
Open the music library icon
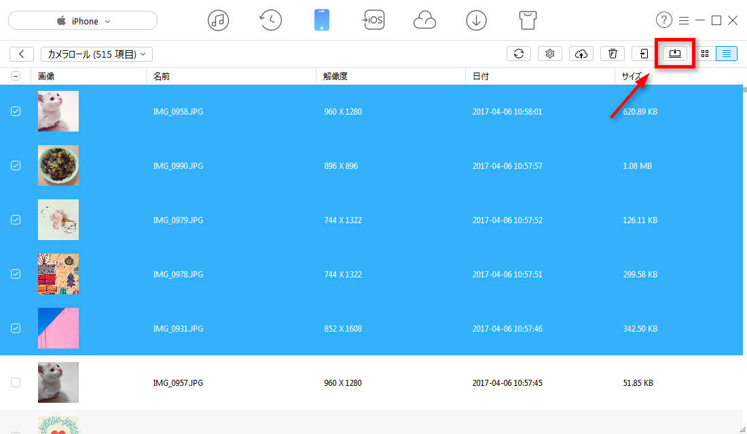pyautogui.click(x=218, y=20)
